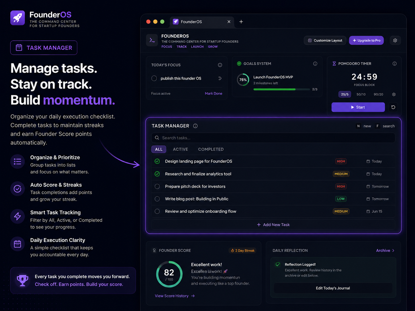Viewport: 415px width, 311px height.
Task: Go to TRACK section
Action: tap(182, 47)
